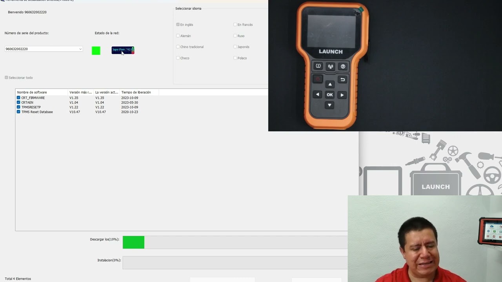Select the Ruso language checkbox
Screen dimensions: 502x282
(x=235, y=36)
